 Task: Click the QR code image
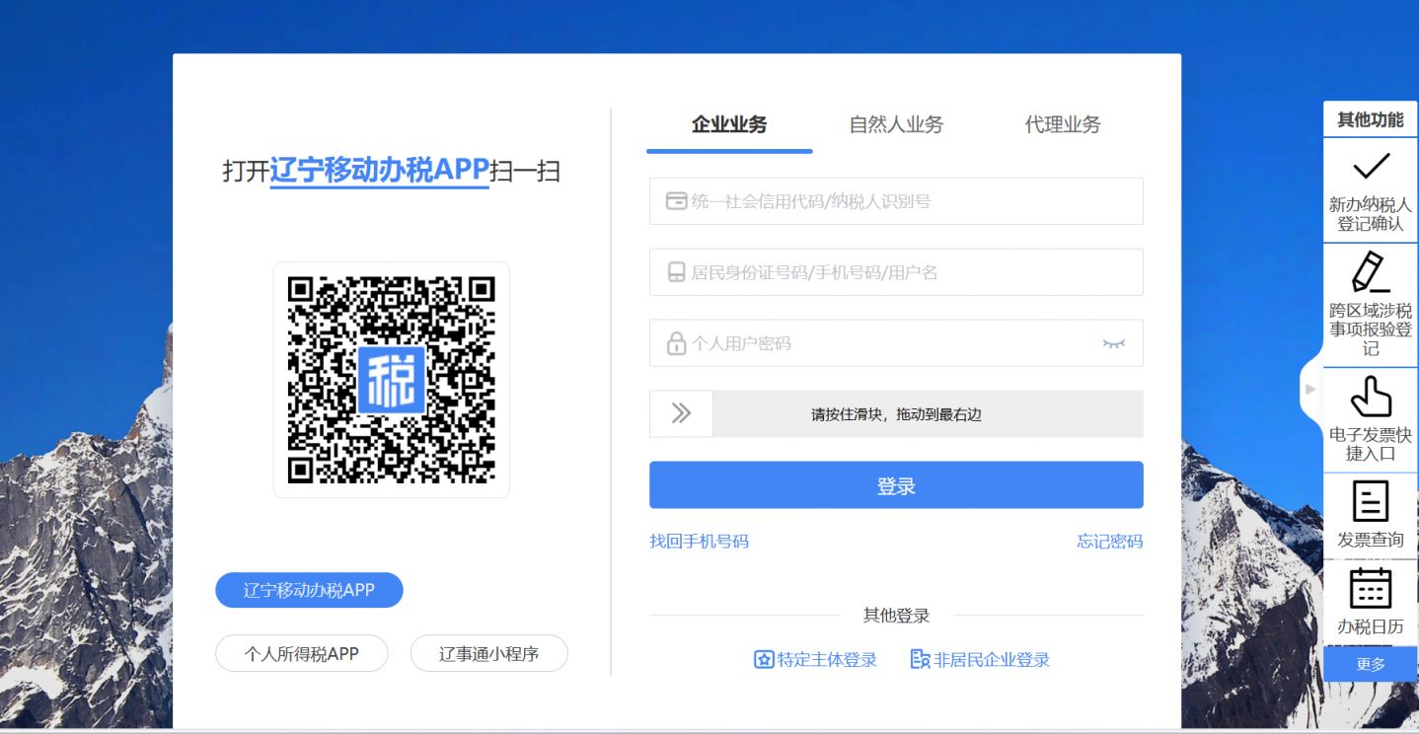coord(391,380)
